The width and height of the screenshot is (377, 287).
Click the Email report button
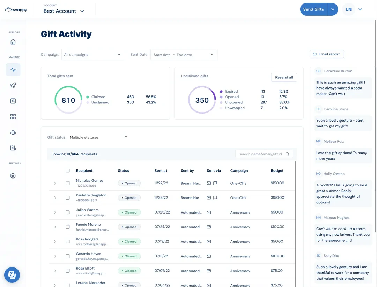tap(327, 54)
